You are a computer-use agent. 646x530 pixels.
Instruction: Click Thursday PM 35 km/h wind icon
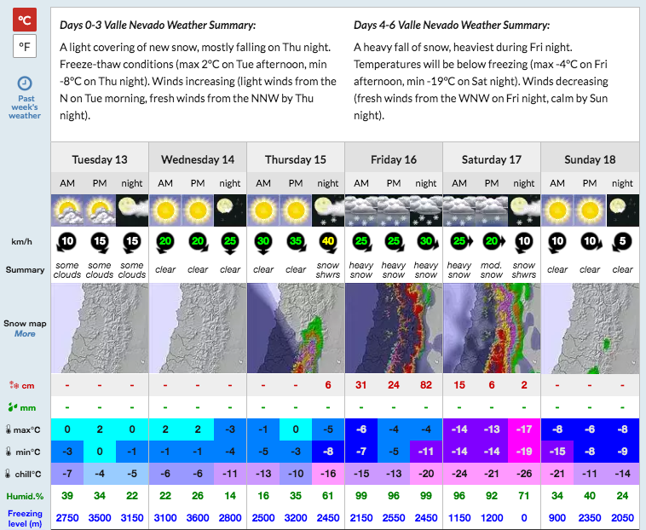(296, 243)
